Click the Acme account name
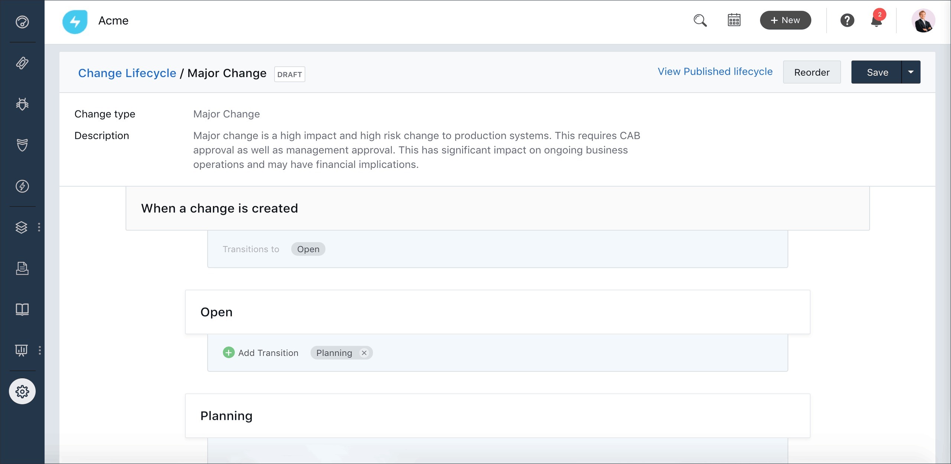This screenshot has height=464, width=951. [x=113, y=20]
